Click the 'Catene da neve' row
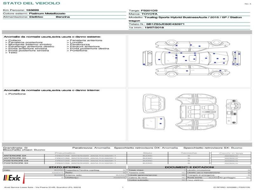 click(x=157, y=178)
